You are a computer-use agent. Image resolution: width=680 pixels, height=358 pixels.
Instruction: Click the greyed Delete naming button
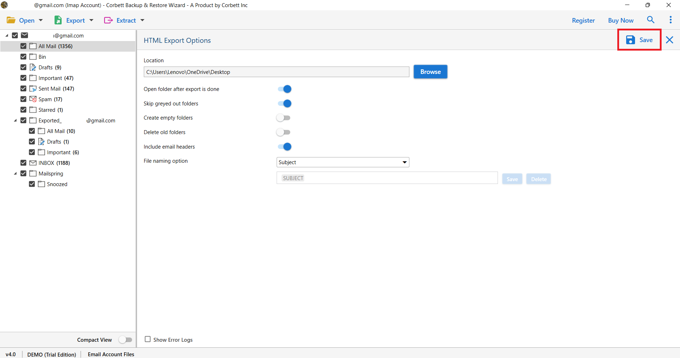coord(539,179)
